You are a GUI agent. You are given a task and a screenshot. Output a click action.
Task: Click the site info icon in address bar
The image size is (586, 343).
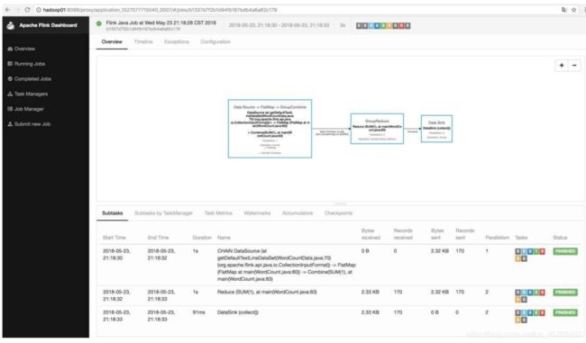(39, 10)
